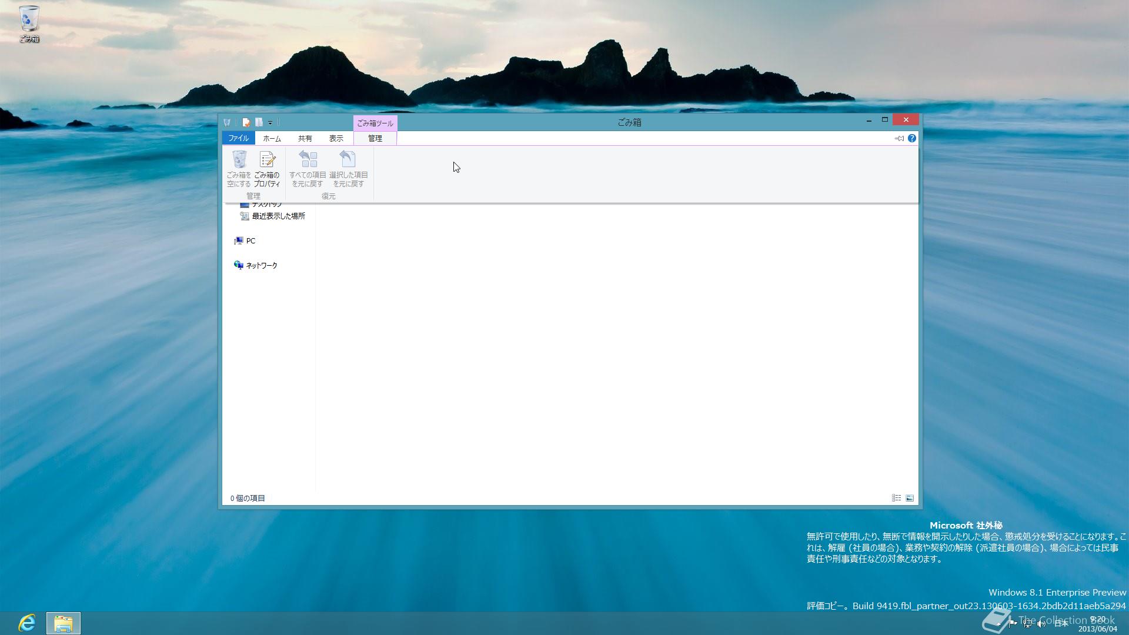The width and height of the screenshot is (1129, 635).
Task: Open Help with the question mark icon
Action: (911, 138)
